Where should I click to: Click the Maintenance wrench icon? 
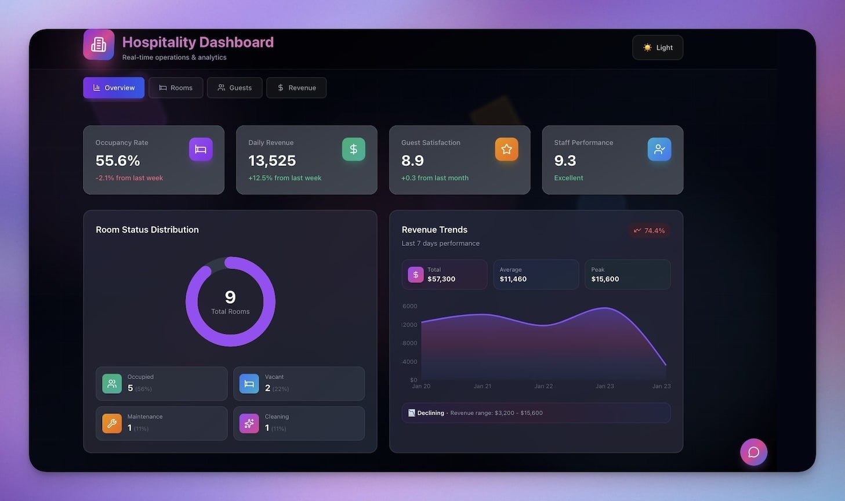coord(111,423)
